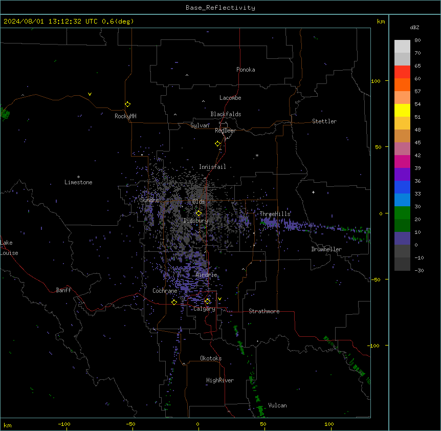Select the Lake Louise label
The height and width of the screenshot is (431, 441).
(x=9, y=248)
